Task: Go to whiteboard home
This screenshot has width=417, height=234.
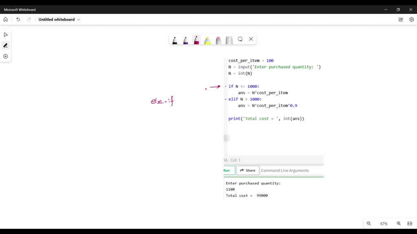Action: (6, 19)
